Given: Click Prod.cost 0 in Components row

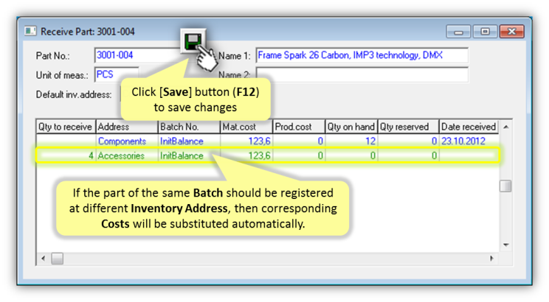Looking at the screenshot, I should pyautogui.click(x=299, y=141).
